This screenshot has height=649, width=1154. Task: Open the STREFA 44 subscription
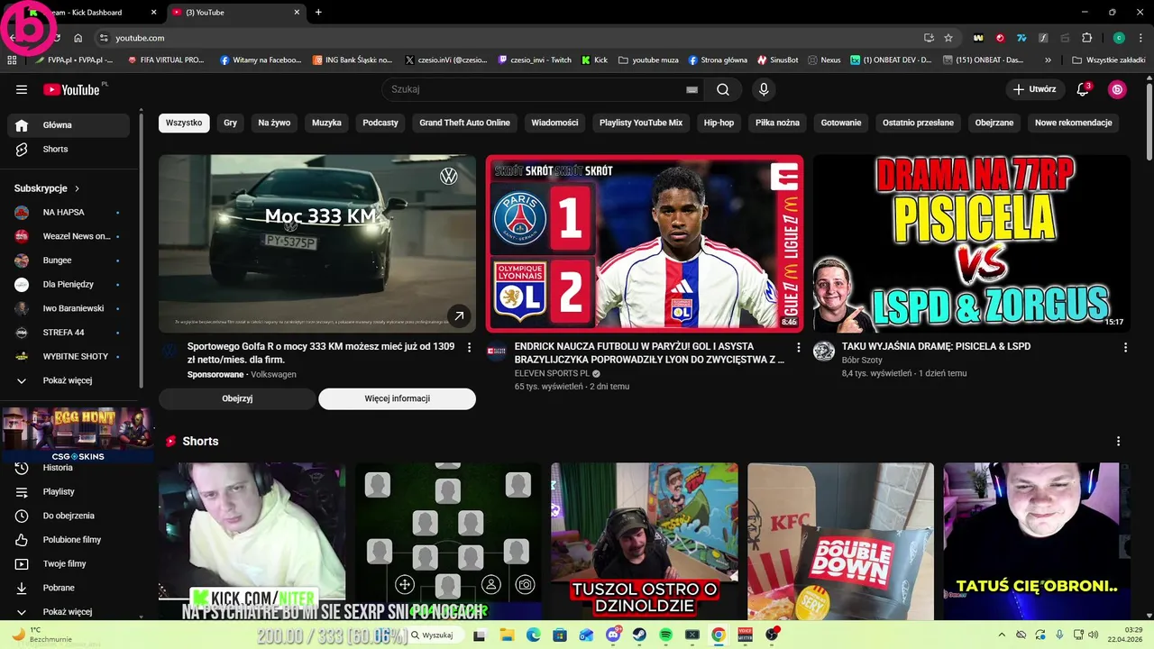coord(69,333)
